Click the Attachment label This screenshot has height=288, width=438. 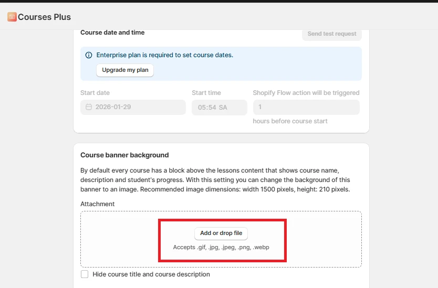[98, 204]
